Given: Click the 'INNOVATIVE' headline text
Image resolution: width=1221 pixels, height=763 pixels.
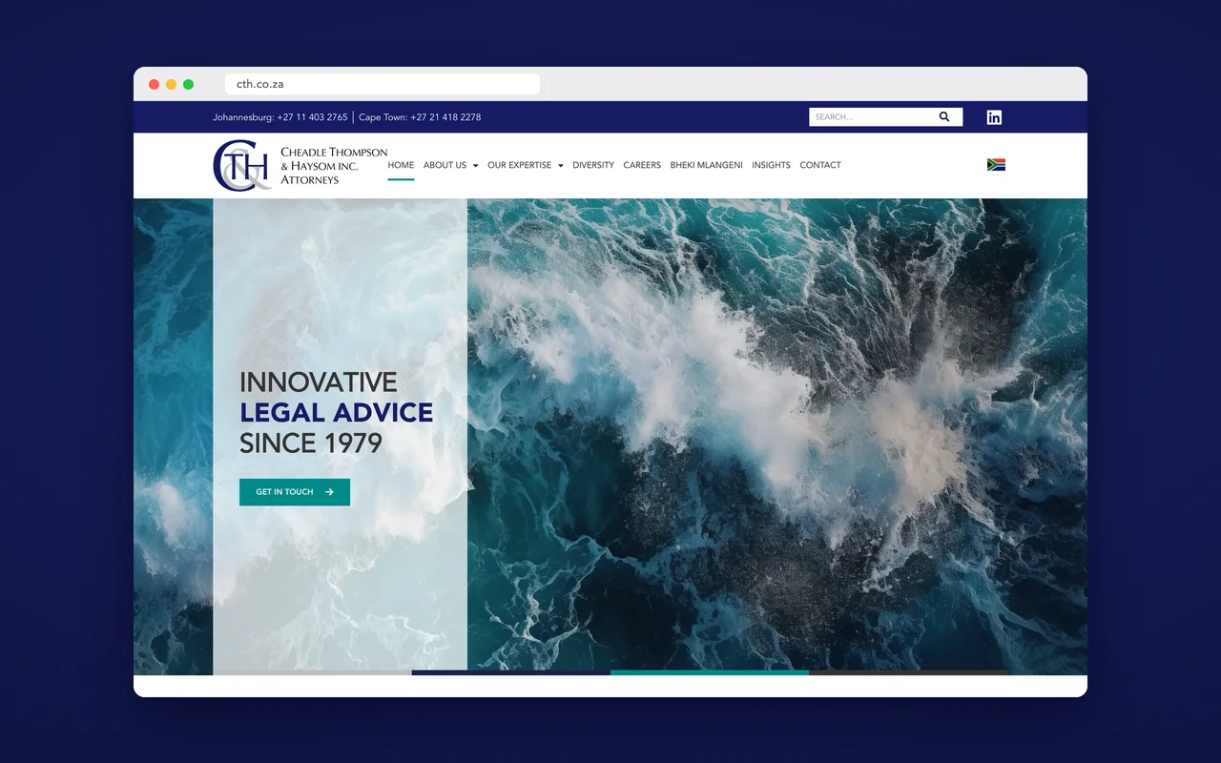Looking at the screenshot, I should point(318,382).
